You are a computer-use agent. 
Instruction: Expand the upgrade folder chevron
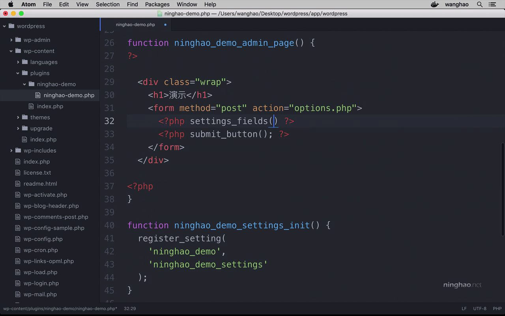tap(18, 128)
